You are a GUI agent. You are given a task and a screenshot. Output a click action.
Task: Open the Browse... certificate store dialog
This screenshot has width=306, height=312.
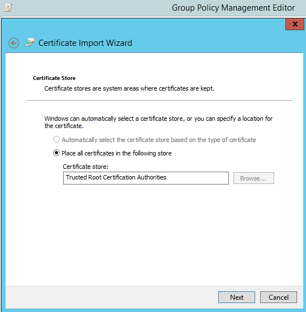(x=254, y=178)
